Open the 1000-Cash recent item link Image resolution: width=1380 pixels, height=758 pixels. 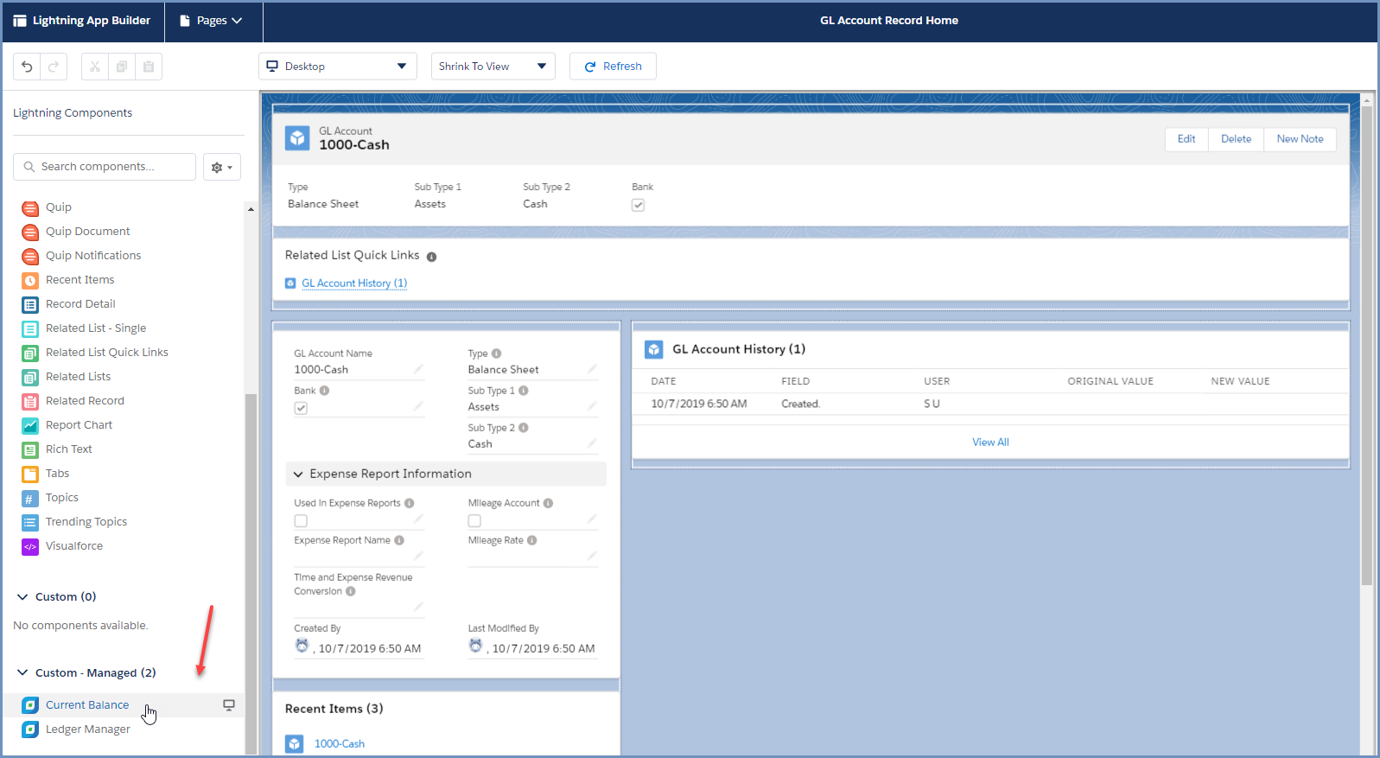(x=340, y=744)
